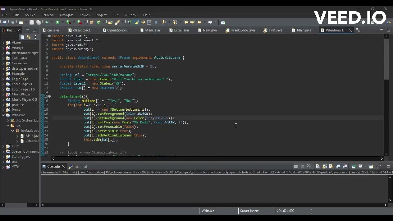Viewport: 393px width, 221px height.
Task: Go to Last Edit Location arrow
Action: click(x=185, y=22)
